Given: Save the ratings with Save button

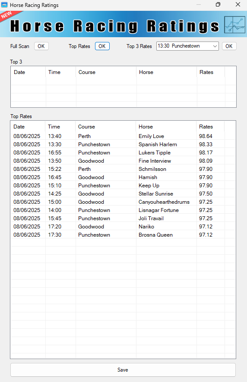Looking at the screenshot, I should point(123,370).
